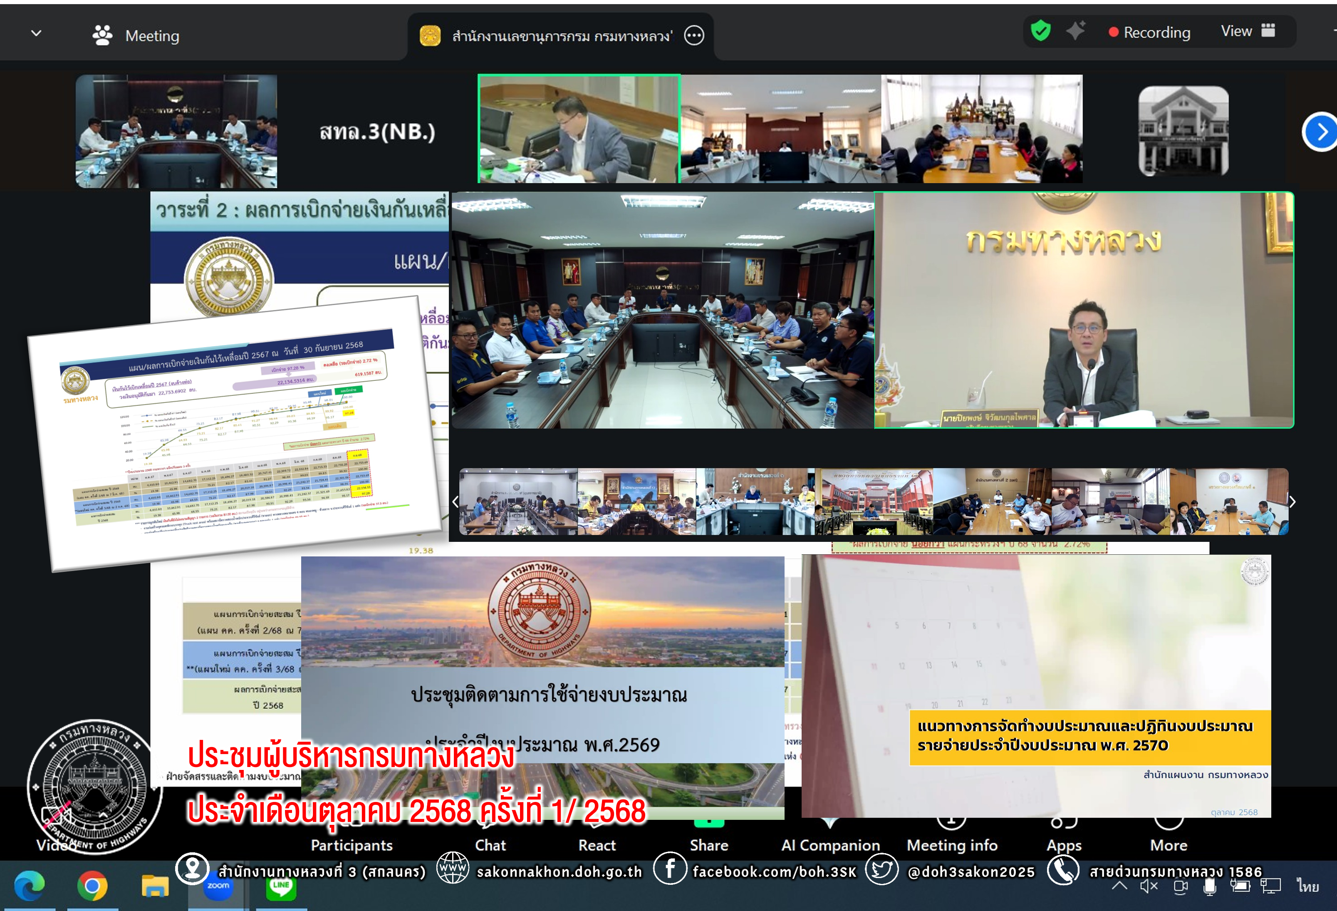The width and height of the screenshot is (1337, 911).
Task: Open the LINE app from the taskbar
Action: pos(281,887)
